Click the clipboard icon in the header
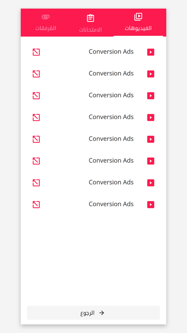 [91, 18]
